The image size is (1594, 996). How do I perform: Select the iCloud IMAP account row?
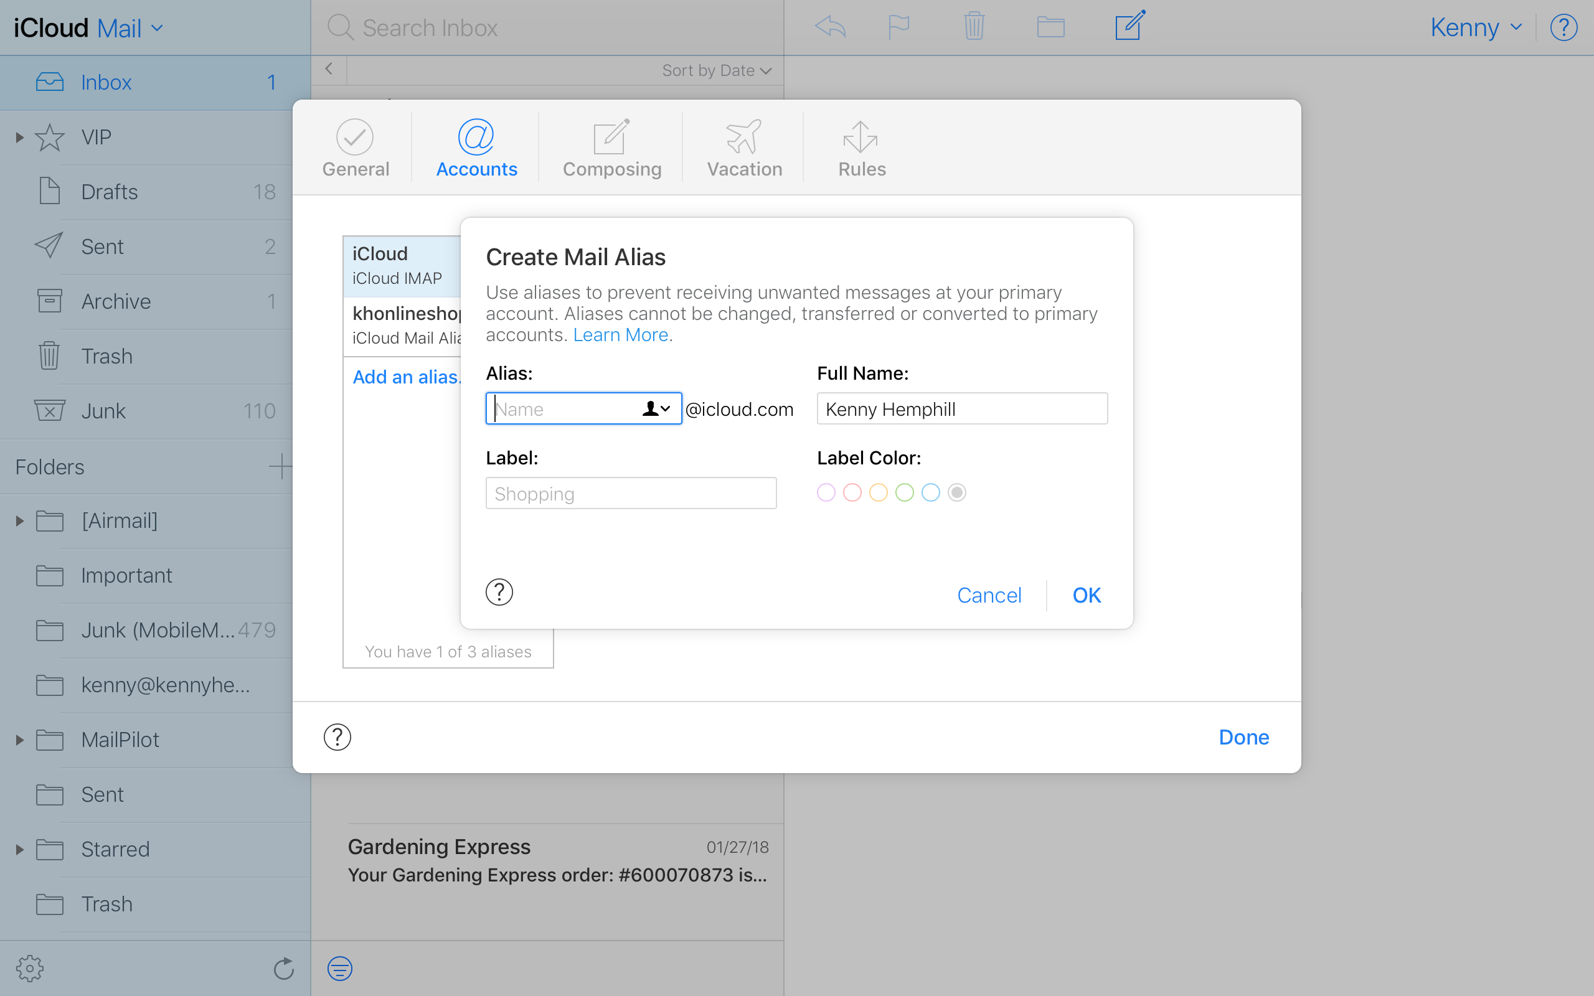click(402, 266)
